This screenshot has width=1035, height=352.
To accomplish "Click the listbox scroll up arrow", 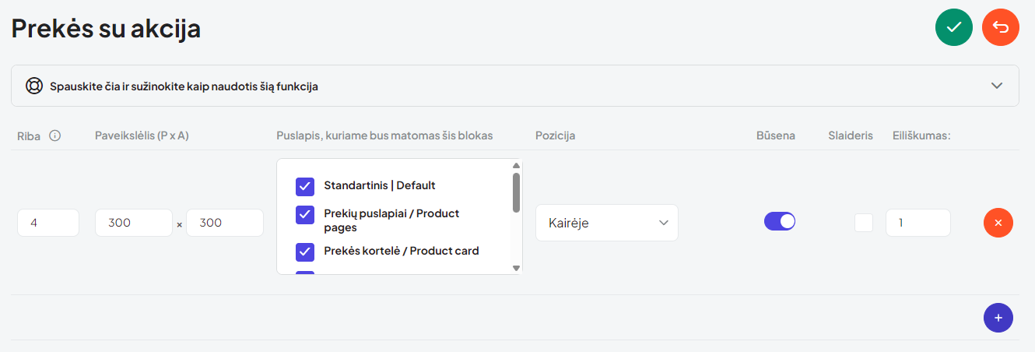I will click(x=516, y=165).
